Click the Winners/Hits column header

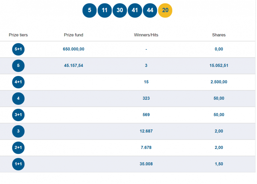click(146, 35)
